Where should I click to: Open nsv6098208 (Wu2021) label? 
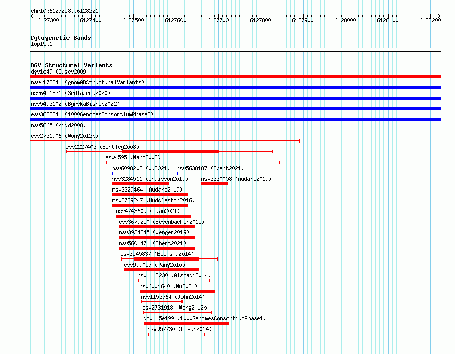[x=141, y=168]
